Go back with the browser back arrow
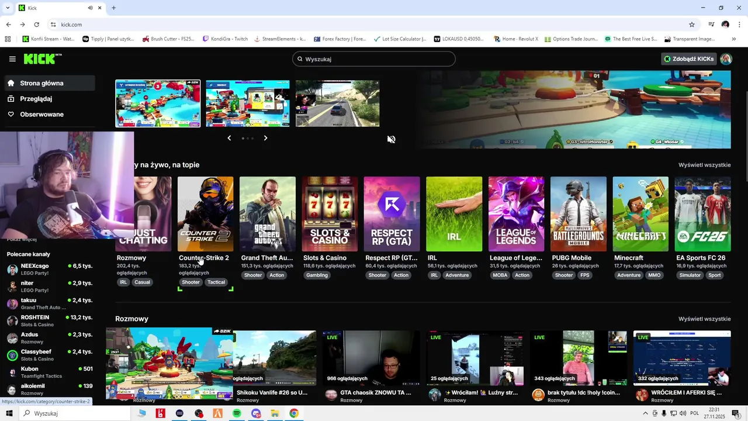Viewport: 748px width, 421px height. (x=8, y=25)
